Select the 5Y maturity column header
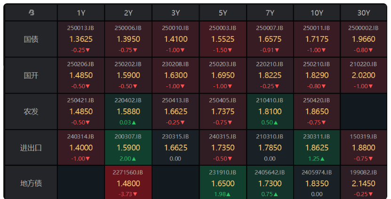The image size is (391, 199). (x=223, y=13)
